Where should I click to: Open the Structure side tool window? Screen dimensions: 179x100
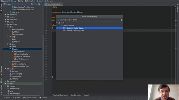(1, 71)
